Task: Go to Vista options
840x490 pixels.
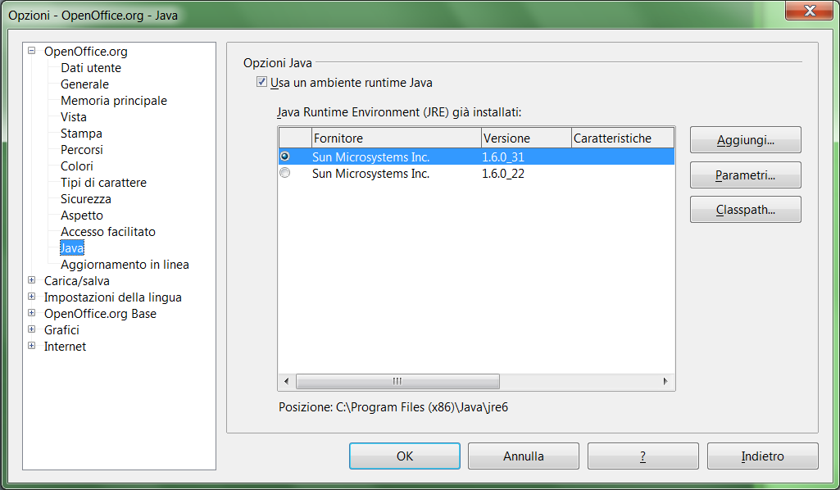Action: [x=74, y=116]
